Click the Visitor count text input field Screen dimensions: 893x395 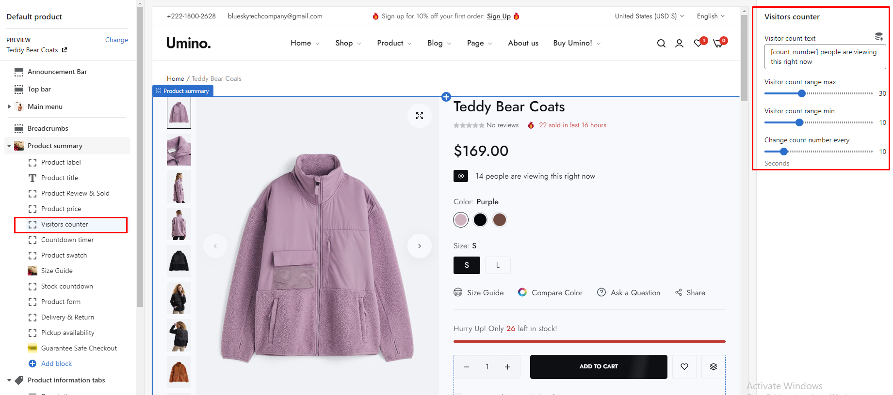pyautogui.click(x=825, y=57)
